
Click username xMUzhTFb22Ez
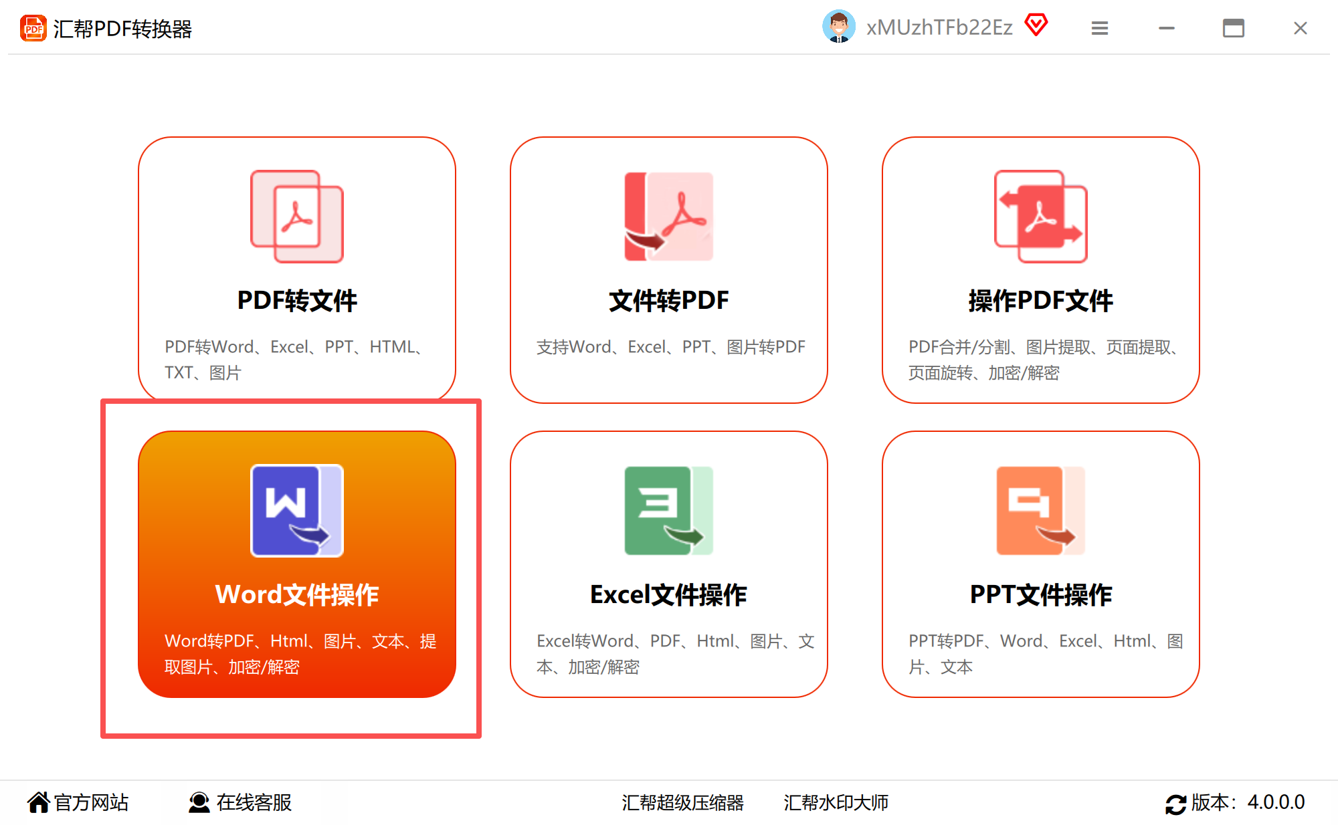(939, 27)
